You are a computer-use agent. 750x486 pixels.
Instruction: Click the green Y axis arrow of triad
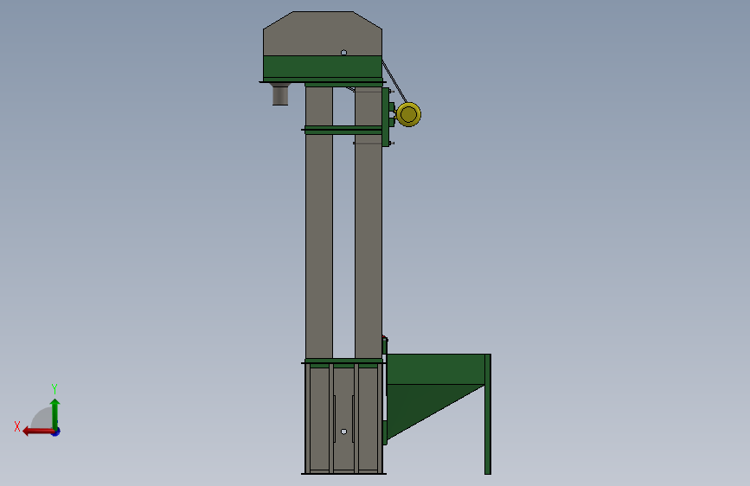55,413
